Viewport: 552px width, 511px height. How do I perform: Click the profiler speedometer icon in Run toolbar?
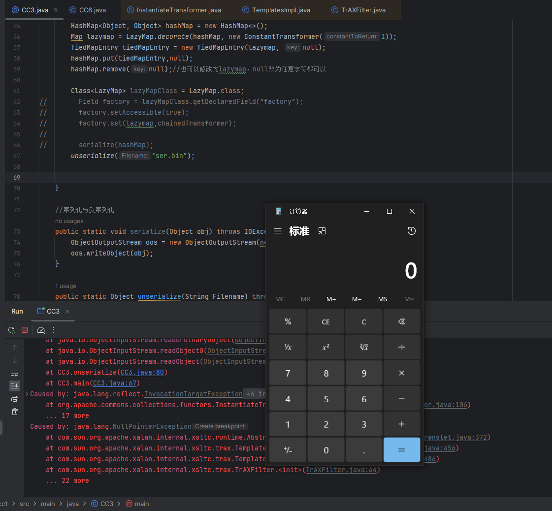tap(41, 330)
